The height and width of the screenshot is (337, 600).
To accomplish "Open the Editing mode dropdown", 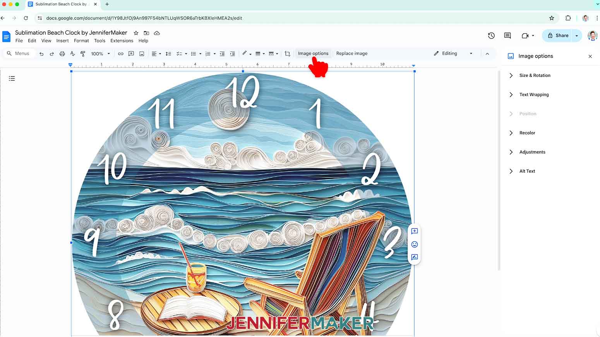I will 454,53.
